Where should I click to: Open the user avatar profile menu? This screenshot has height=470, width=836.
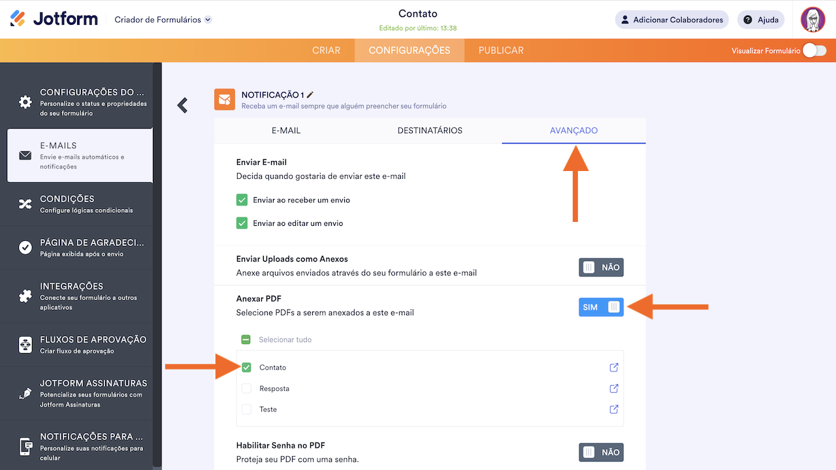[x=812, y=20]
